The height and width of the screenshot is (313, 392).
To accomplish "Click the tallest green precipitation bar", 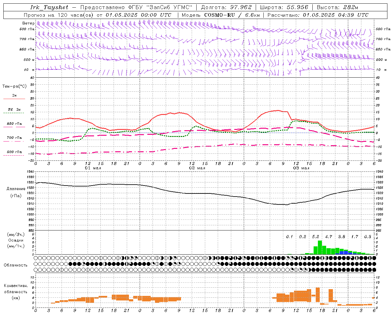I will (320, 248).
